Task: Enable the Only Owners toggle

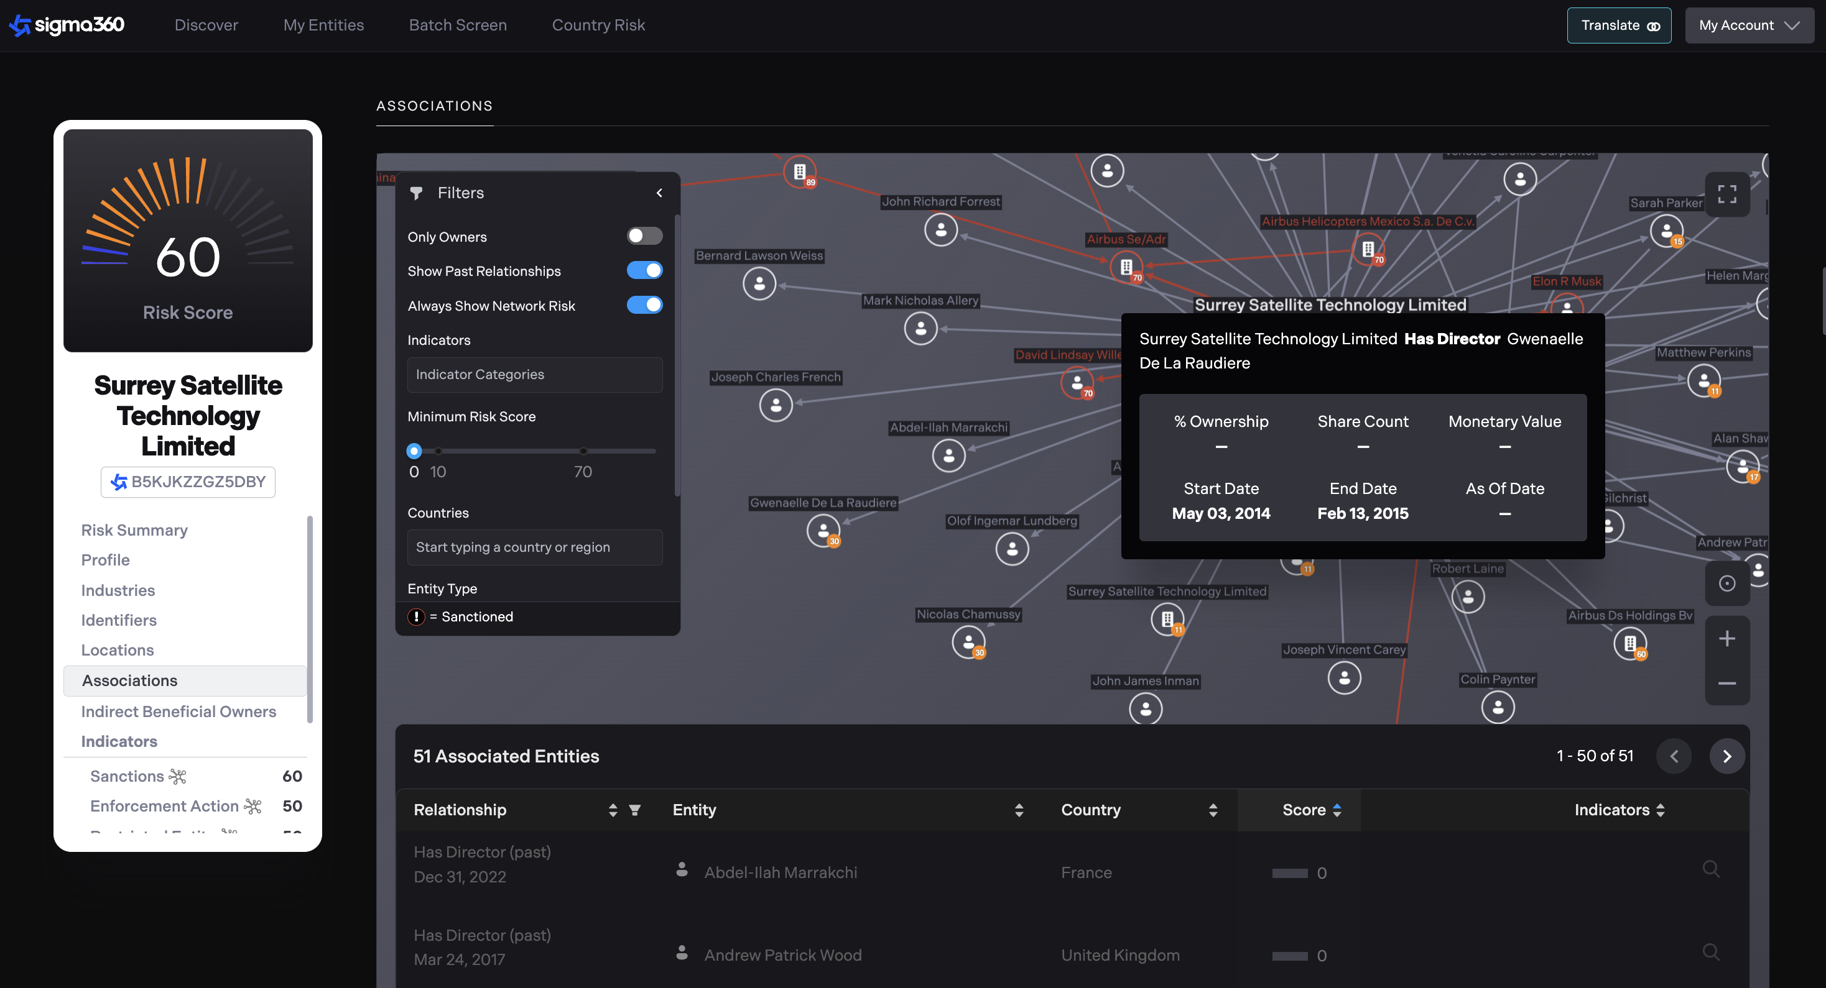Action: (644, 236)
